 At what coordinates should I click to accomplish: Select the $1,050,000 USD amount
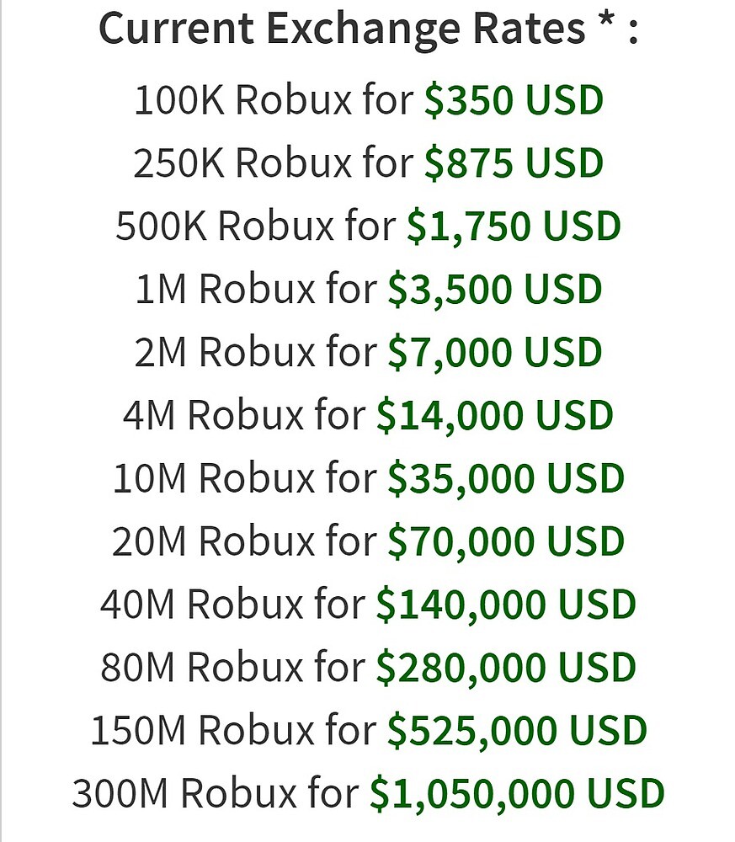click(517, 794)
